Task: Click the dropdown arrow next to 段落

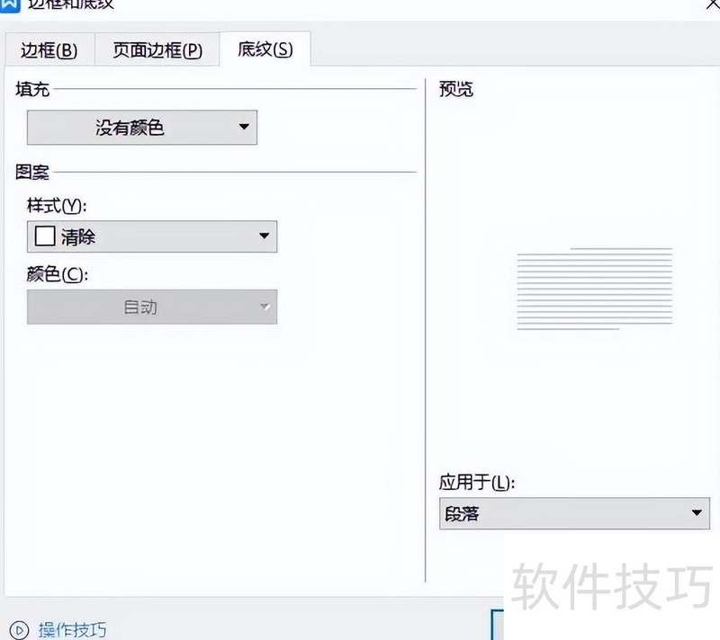Action: tap(696, 513)
